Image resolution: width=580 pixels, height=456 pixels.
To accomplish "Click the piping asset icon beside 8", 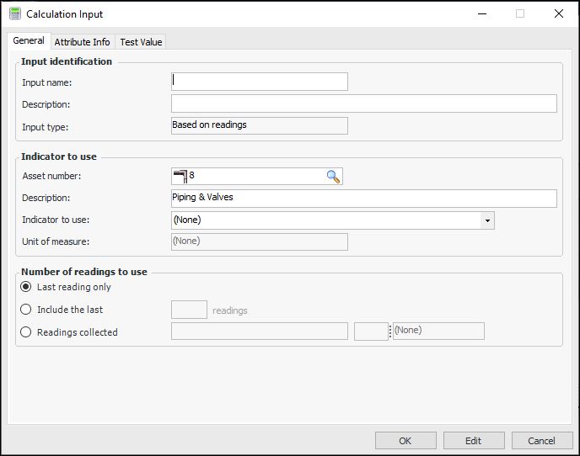I will pos(180,176).
